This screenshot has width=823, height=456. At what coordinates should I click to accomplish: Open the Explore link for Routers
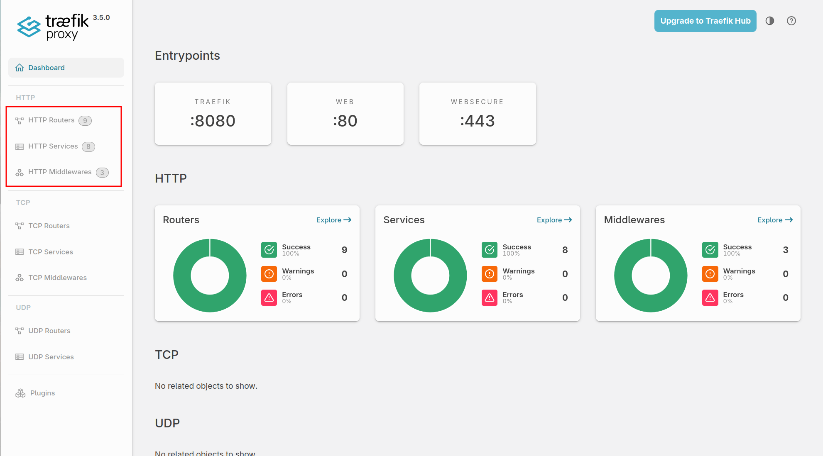click(x=333, y=220)
